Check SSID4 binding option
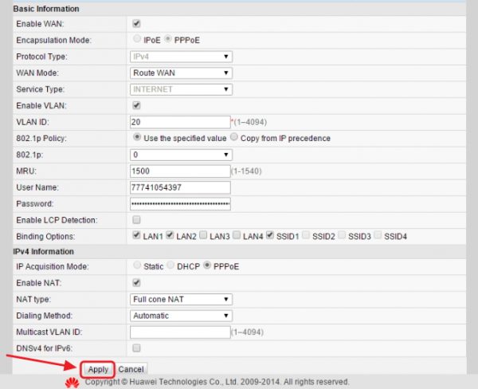This screenshot has width=478, height=389. 378,235
